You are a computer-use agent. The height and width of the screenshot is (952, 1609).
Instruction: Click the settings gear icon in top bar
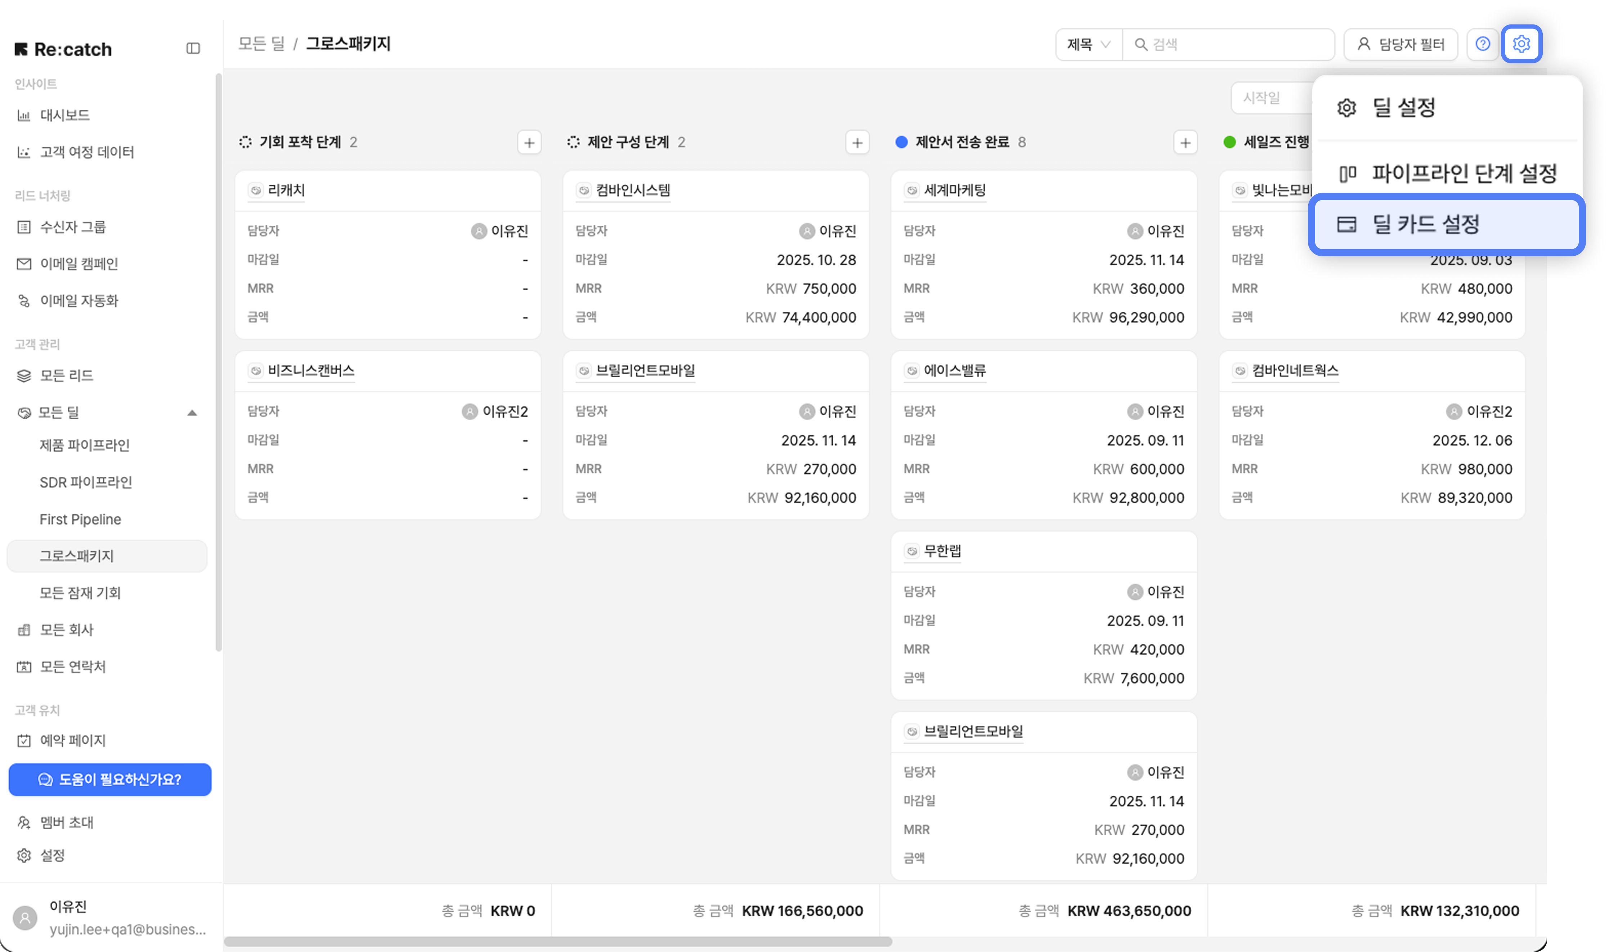pyautogui.click(x=1520, y=44)
